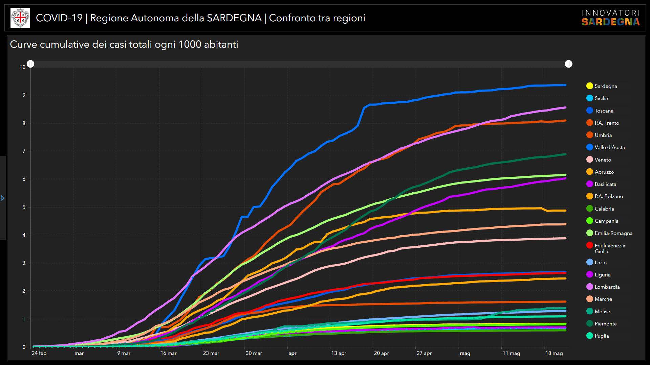Click the P.A. Trento legend color dot
650x365 pixels.
[589, 123]
